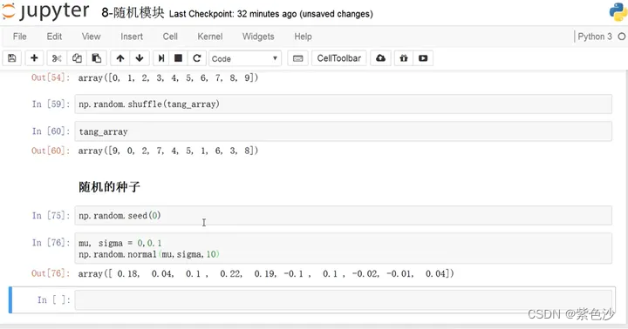Open the File menu
The height and width of the screenshot is (329, 628).
(19, 37)
